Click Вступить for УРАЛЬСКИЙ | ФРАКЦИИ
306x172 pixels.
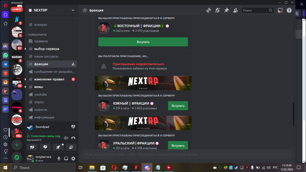(x=178, y=145)
